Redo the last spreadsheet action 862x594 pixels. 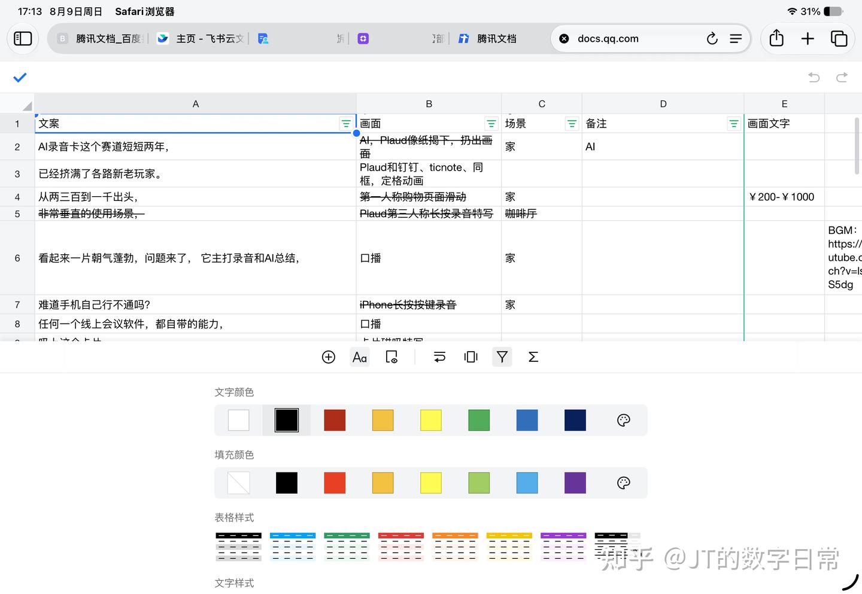point(842,77)
